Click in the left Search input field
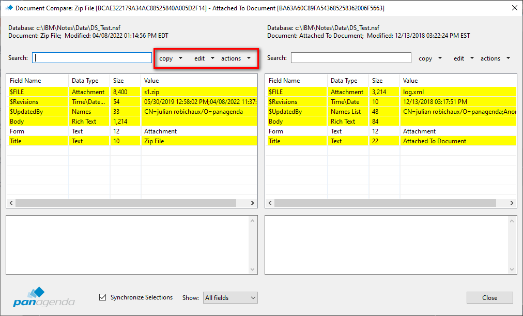Viewport: 523px width, 316px height. 92,58
